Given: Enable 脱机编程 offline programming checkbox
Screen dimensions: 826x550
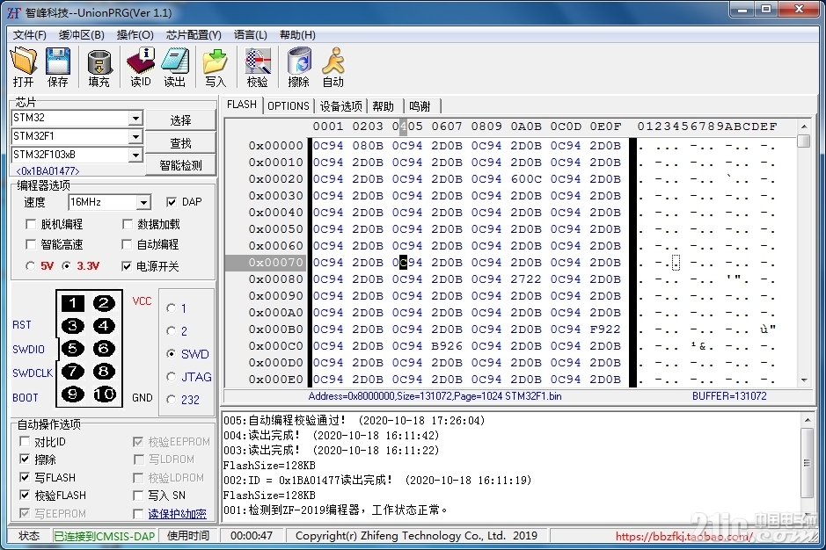Looking at the screenshot, I should [x=31, y=225].
